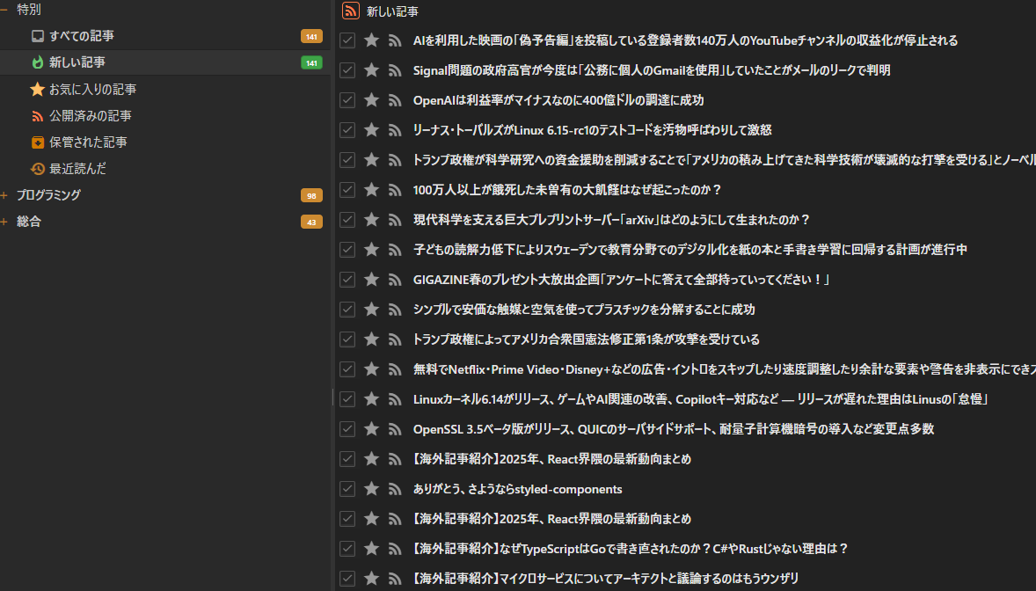Click the 新しい記事 header title
This screenshot has width=1036, height=591.
(x=392, y=11)
